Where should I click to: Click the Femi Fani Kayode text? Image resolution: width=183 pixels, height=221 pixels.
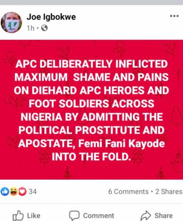(121, 144)
